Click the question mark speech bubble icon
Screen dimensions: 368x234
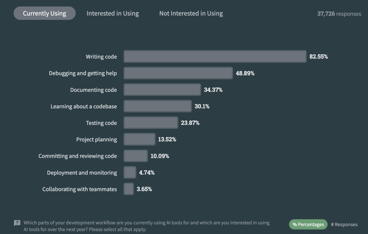point(17,223)
